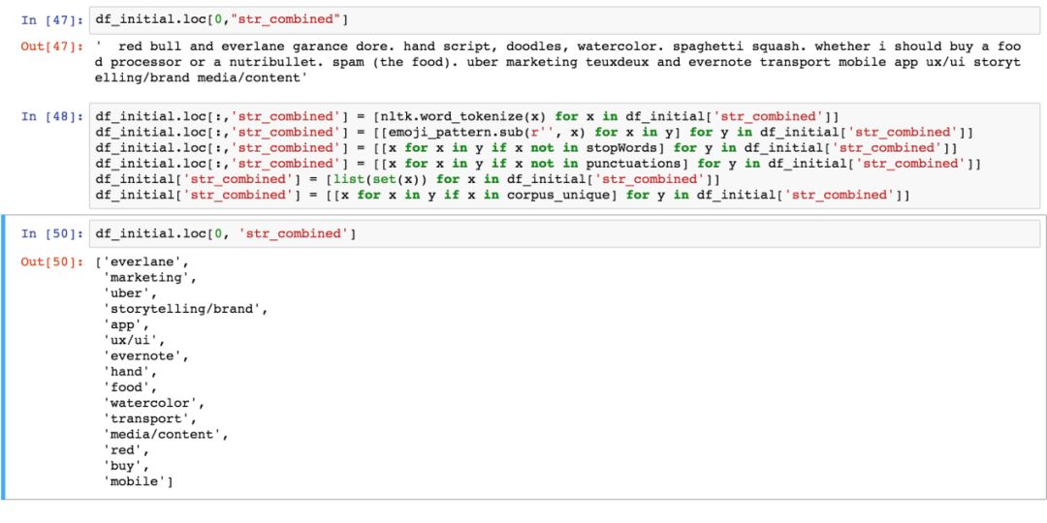Screen dimensions: 1047x523
Task: Click 'watercolor' in the output list
Action: pos(153,403)
